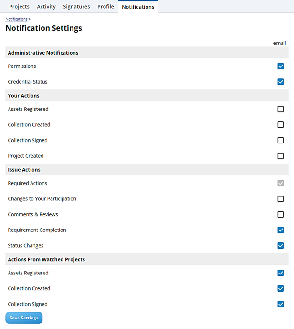294x329 pixels.
Task: Enable Collection Signed under Your Actions
Action: [281, 140]
